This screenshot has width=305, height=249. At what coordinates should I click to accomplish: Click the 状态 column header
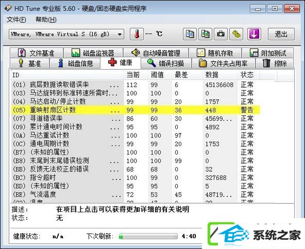click(x=247, y=75)
